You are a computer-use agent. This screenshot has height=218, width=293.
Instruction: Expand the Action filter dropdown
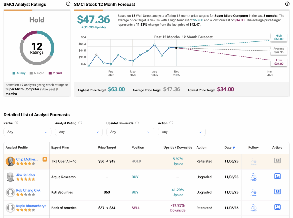click(182, 132)
